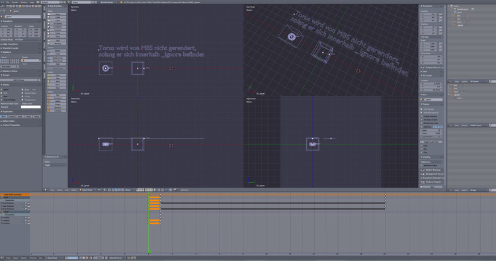Screen dimensions: 496x261
Task: Add a Camera object
Action: point(57,110)
